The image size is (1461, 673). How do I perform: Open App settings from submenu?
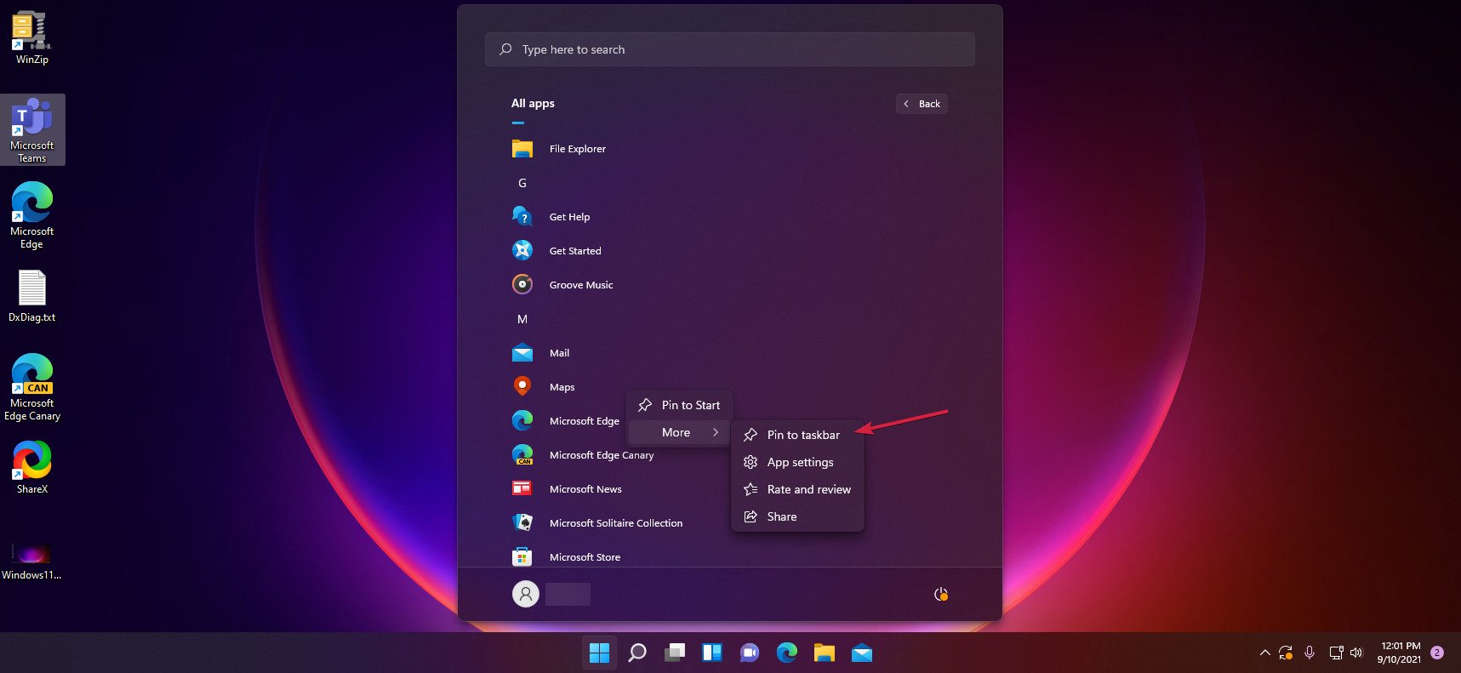[x=797, y=462]
